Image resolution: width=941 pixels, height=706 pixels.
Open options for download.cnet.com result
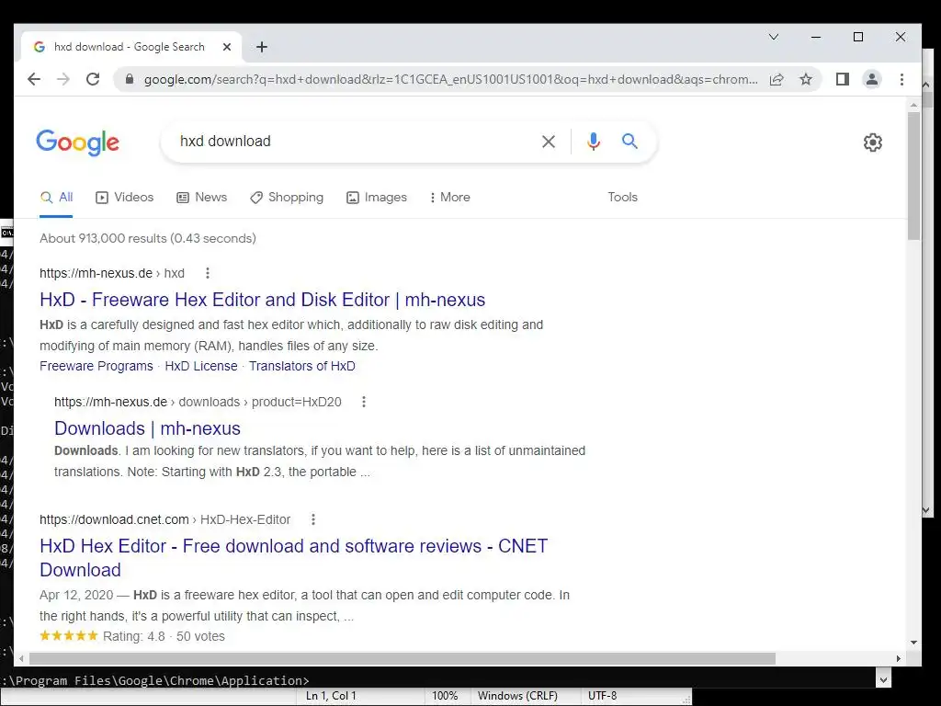coord(313,519)
